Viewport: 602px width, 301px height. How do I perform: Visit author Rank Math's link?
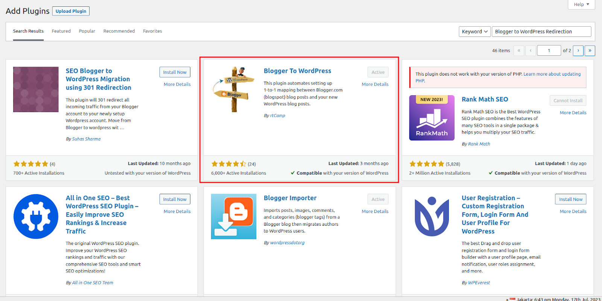(479, 144)
